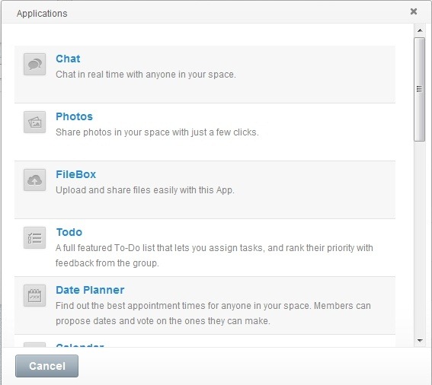
Task: Click the Chat speech bubbles icon
Action: [x=34, y=65]
